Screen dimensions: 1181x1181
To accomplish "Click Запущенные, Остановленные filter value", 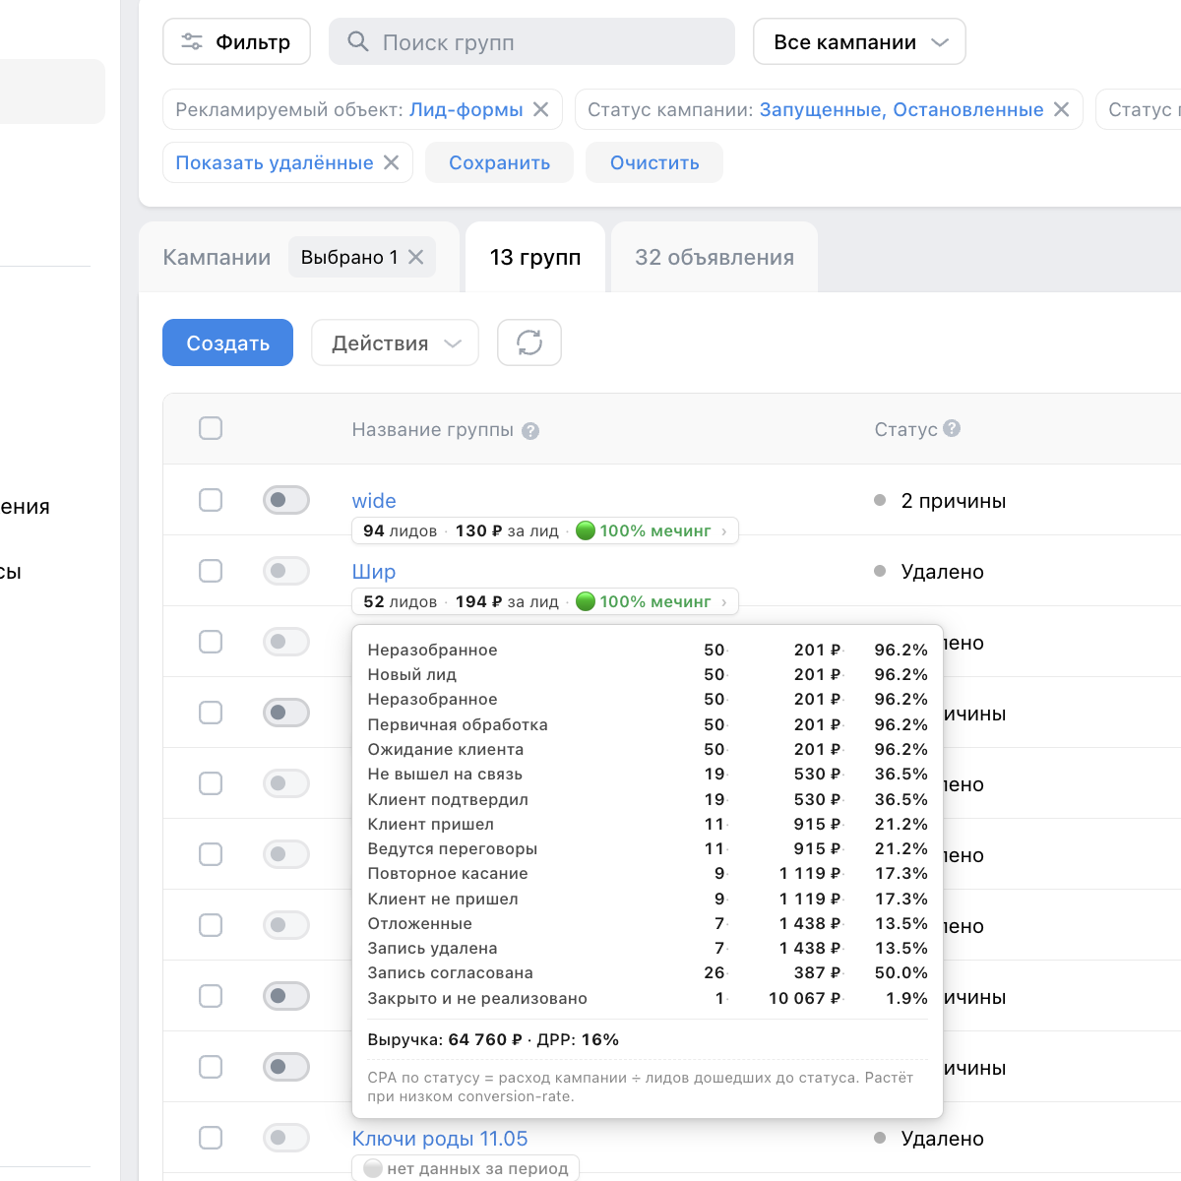I will point(901,109).
